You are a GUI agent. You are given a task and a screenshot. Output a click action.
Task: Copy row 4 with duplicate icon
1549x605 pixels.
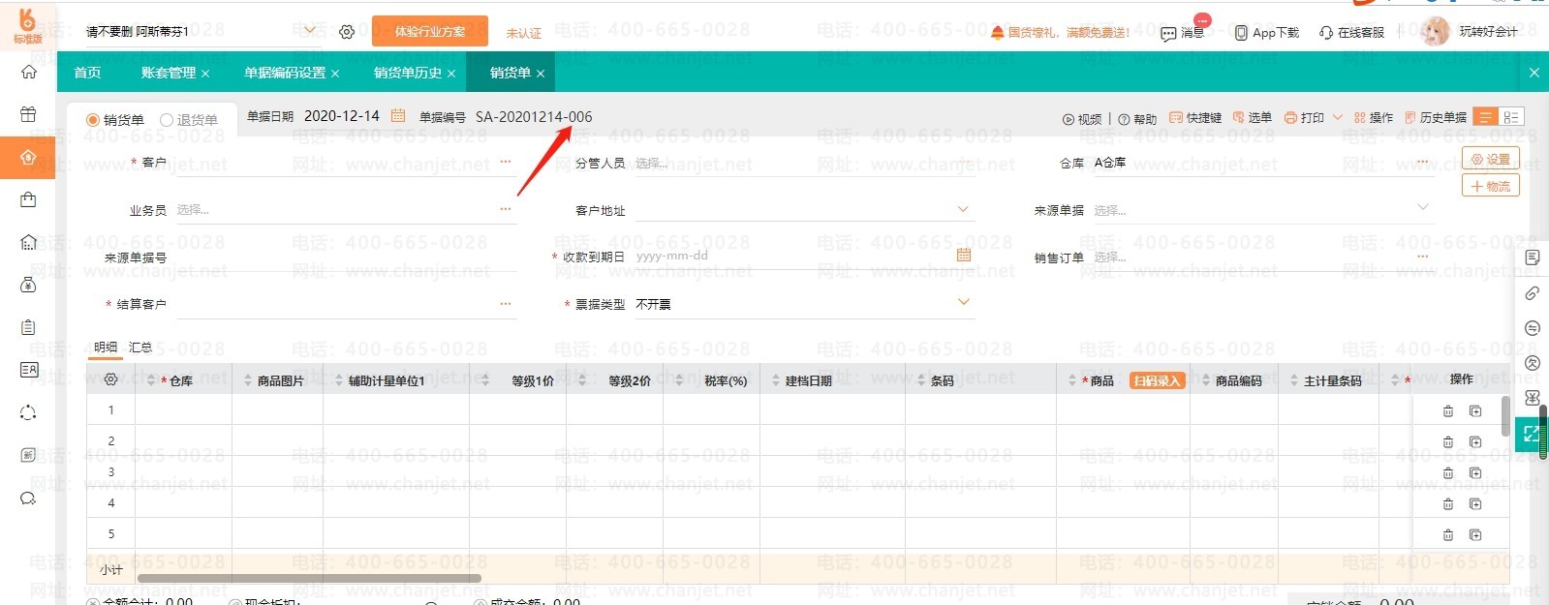point(1475,504)
